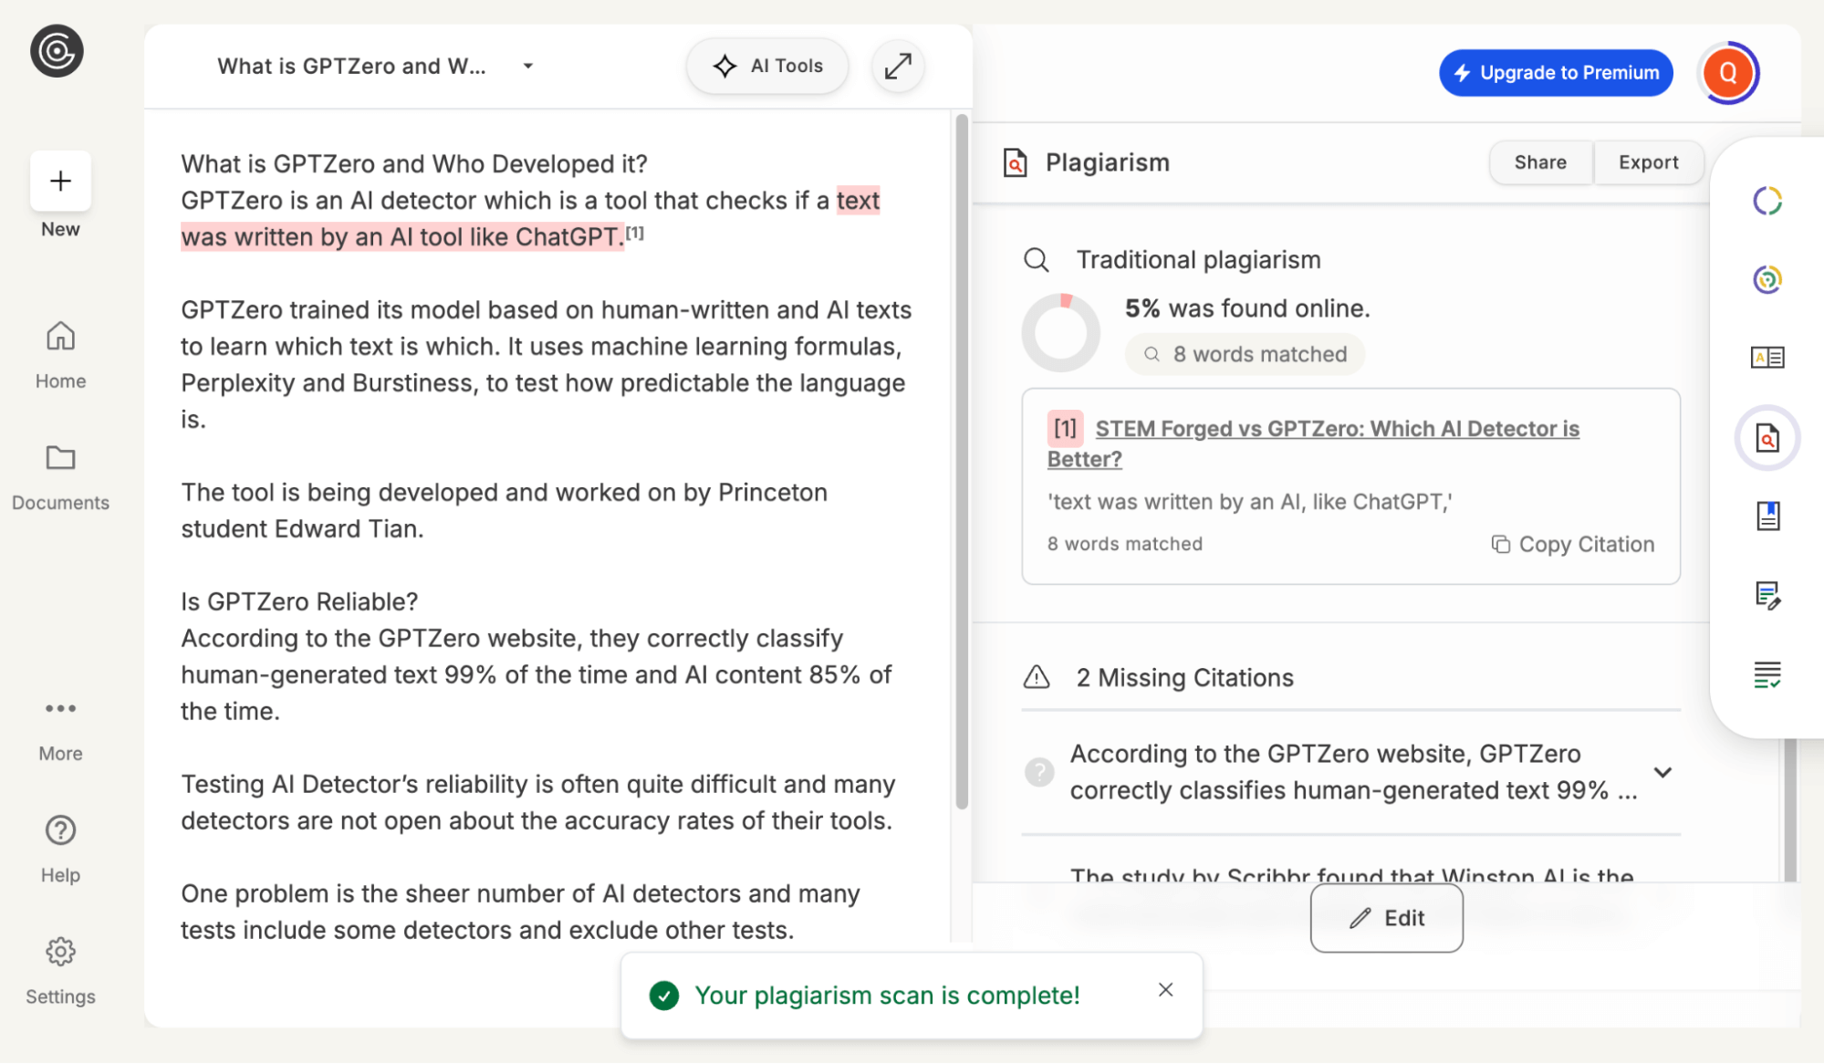Open the first circular tool in the right rail
Viewport: 1824px width, 1064px height.
[x=1767, y=201]
